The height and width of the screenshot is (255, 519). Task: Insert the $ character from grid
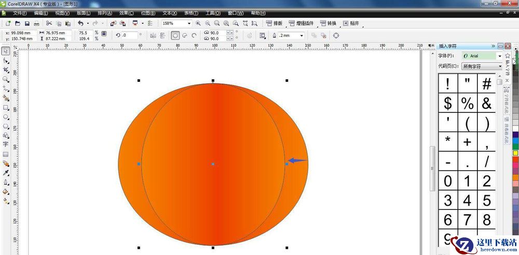[x=448, y=103]
